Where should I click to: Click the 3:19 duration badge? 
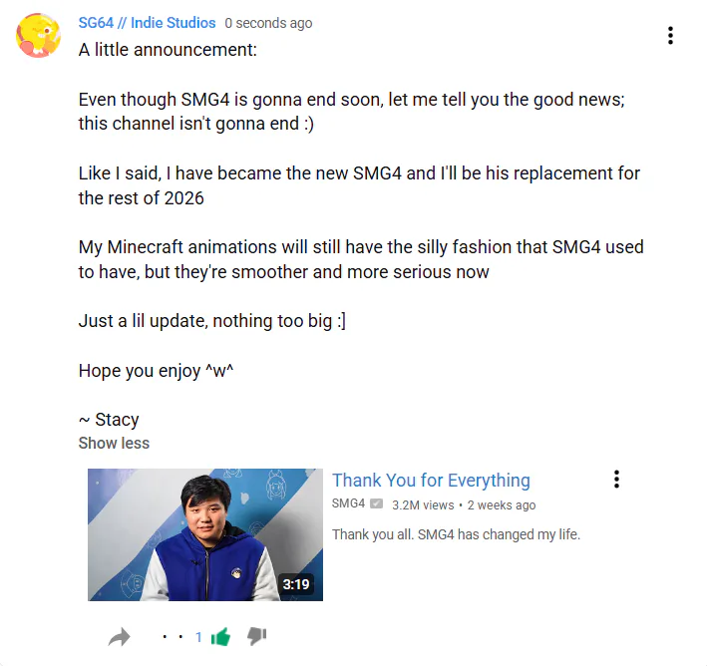pos(296,584)
